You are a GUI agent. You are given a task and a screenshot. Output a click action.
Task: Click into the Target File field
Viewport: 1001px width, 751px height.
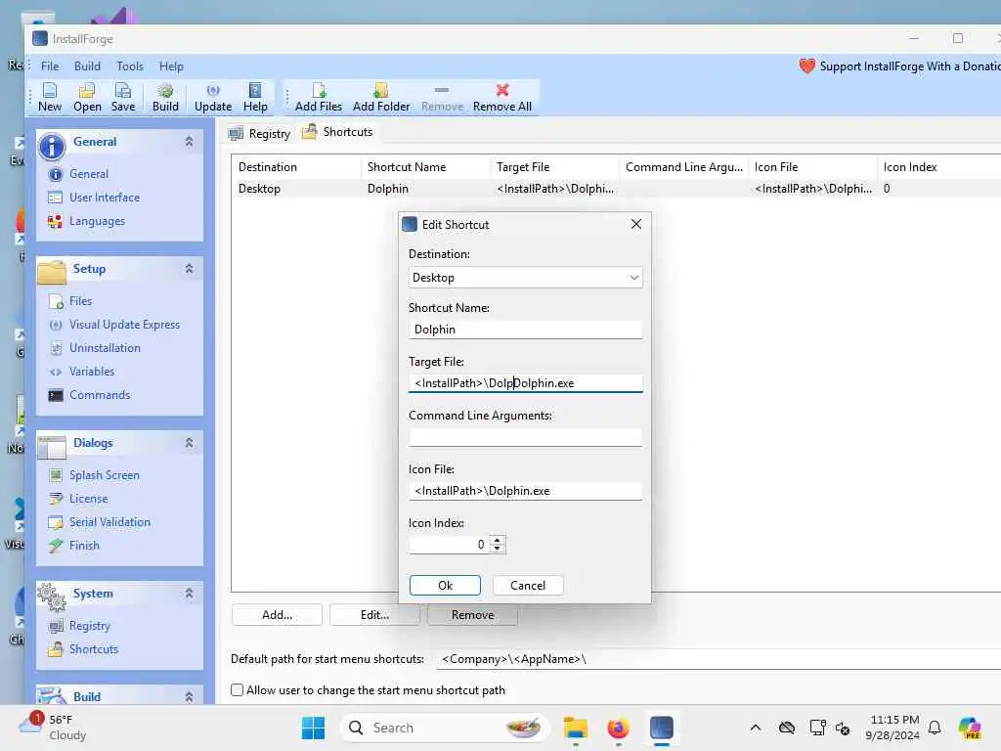click(x=525, y=383)
